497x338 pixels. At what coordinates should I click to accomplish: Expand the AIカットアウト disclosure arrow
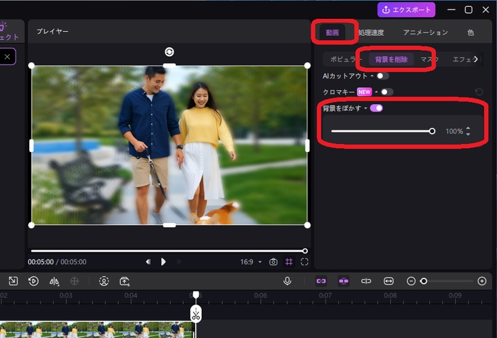tap(372, 76)
